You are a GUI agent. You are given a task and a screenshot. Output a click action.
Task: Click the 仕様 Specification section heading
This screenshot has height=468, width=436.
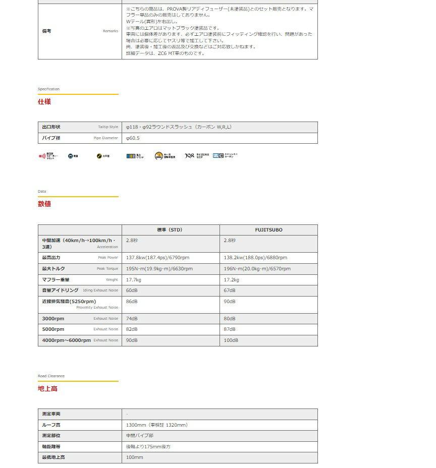(x=44, y=101)
